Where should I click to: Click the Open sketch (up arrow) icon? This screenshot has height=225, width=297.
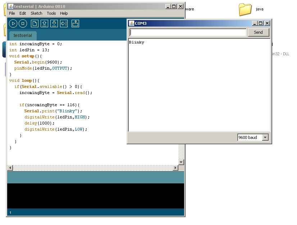click(x=44, y=24)
